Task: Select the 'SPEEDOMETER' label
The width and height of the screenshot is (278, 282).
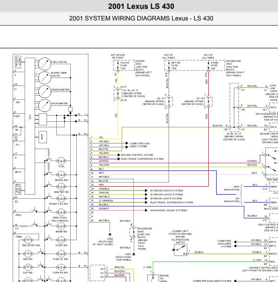Action: (60, 90)
